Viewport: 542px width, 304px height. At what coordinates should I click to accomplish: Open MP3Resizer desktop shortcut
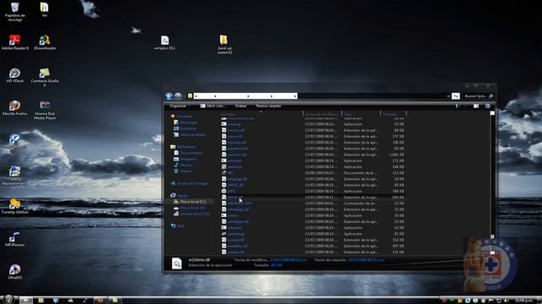point(15,239)
